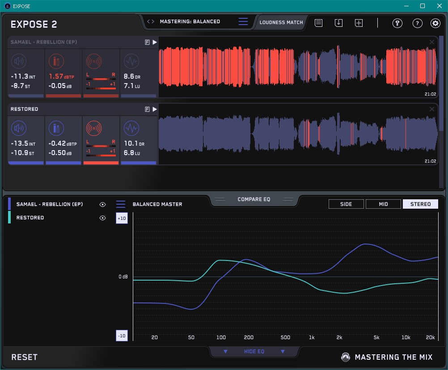Open the mastering preset list menu
This screenshot has height=370, width=448.
tap(243, 21)
